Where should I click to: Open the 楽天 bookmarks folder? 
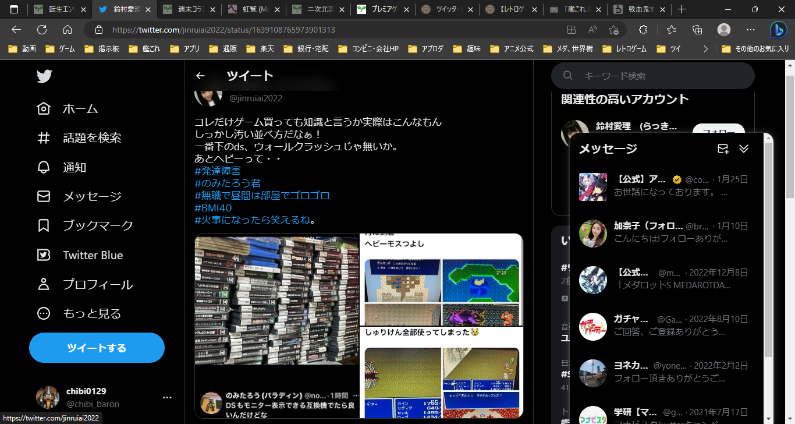coord(261,49)
